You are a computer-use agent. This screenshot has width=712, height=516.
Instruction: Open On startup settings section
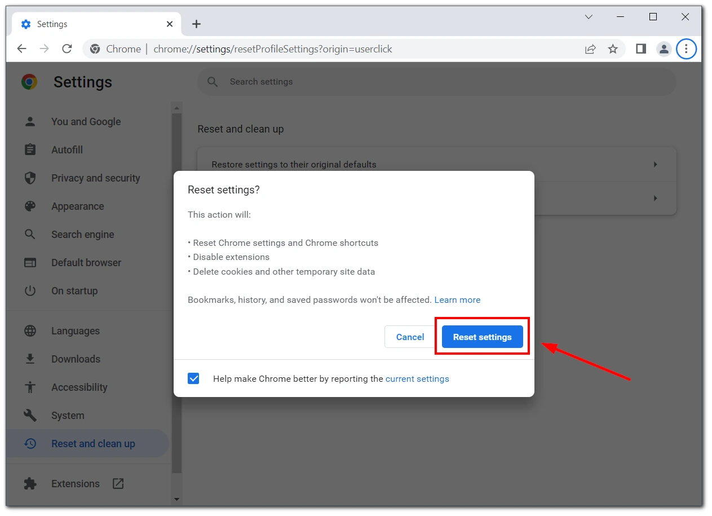(x=74, y=291)
